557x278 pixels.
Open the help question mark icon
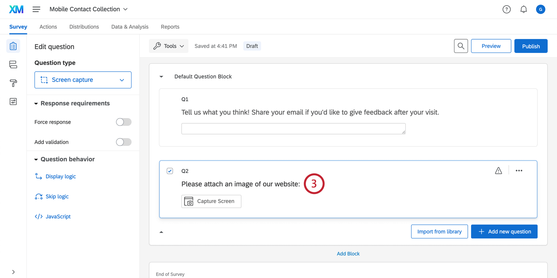[507, 9]
